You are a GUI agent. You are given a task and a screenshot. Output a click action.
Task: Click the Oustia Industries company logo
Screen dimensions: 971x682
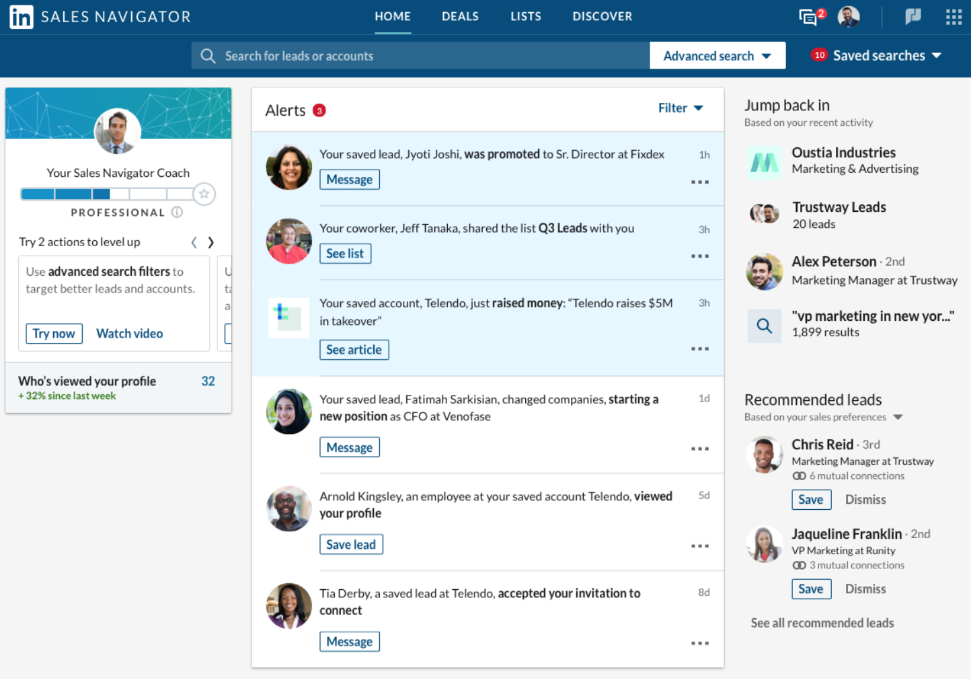point(764,161)
